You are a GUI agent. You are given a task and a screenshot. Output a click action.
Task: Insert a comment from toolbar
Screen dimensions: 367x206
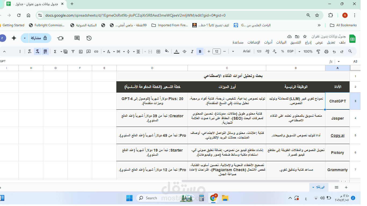pyautogui.click(x=88, y=51)
